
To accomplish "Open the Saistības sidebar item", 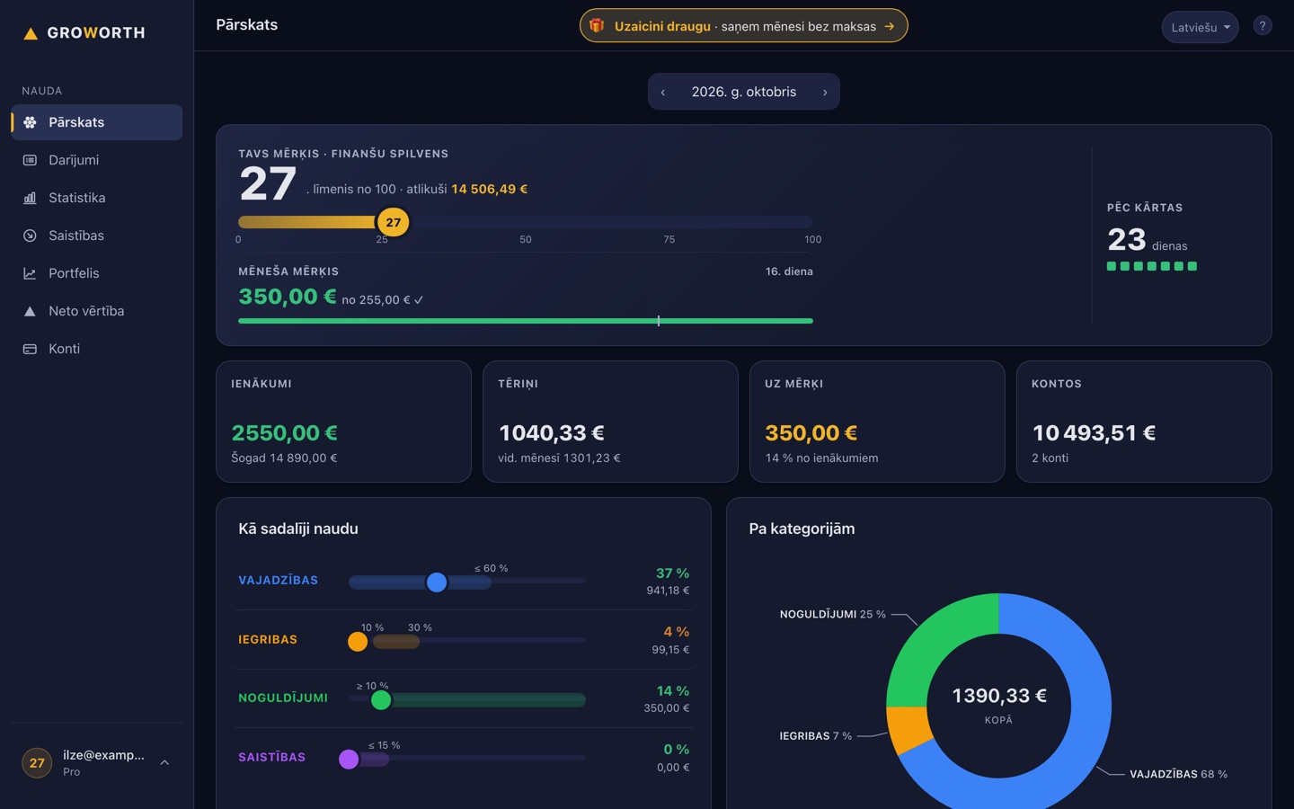I will (x=97, y=236).
